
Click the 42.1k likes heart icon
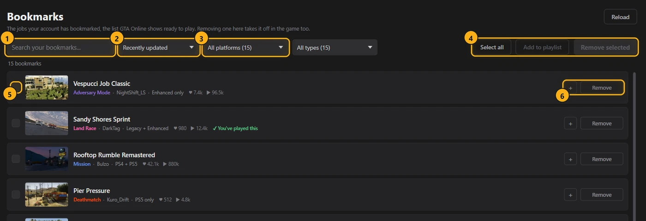tap(144, 164)
